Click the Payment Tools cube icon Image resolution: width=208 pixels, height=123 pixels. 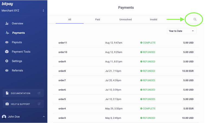click(7, 52)
